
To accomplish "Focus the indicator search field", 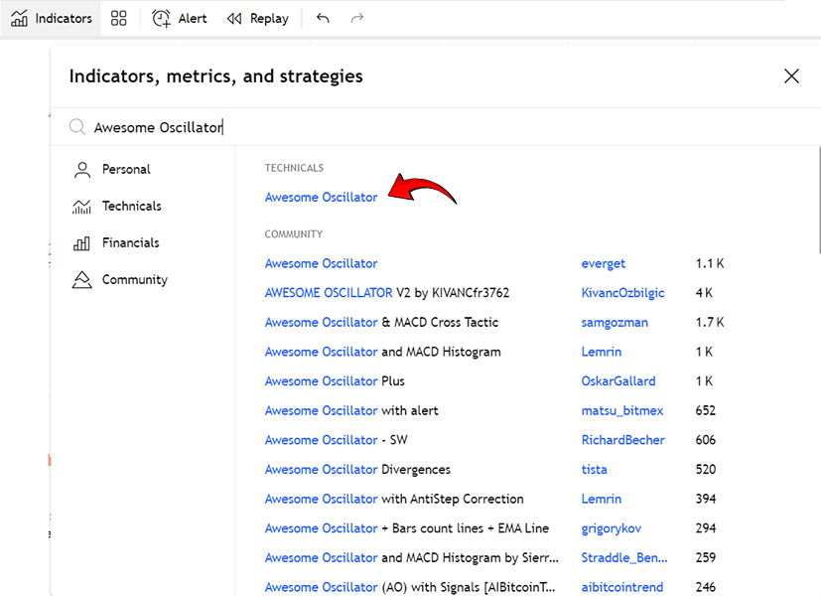I will point(397,127).
